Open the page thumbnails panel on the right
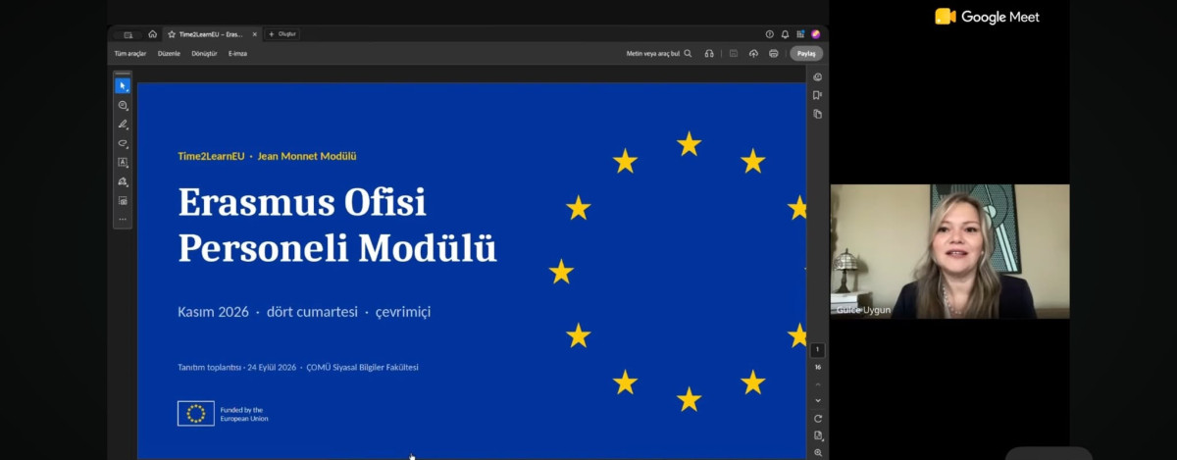Viewport: 1177px width, 460px height. pyautogui.click(x=818, y=114)
